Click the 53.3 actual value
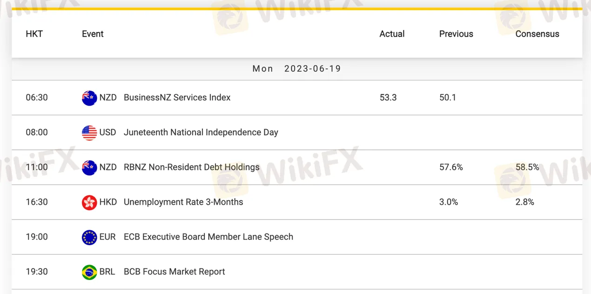The image size is (591, 294). click(388, 98)
